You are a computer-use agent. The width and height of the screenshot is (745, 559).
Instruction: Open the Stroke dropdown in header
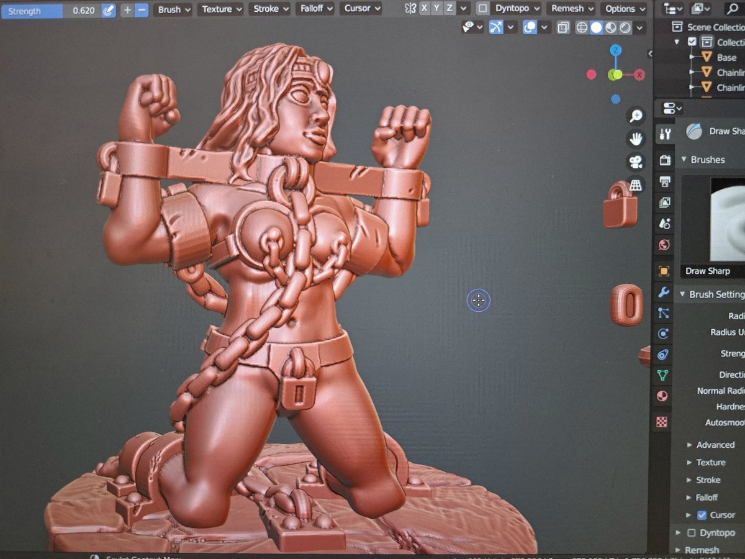coord(270,9)
